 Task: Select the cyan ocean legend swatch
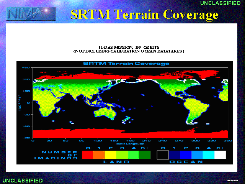208,155
